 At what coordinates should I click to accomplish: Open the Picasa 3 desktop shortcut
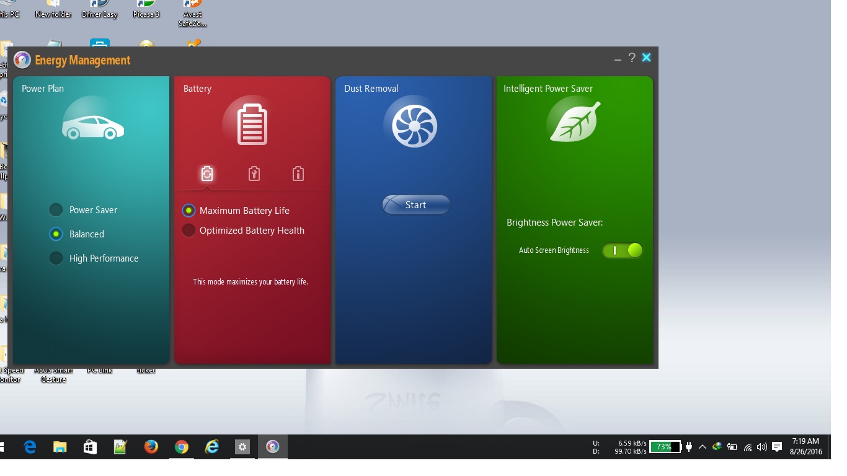tap(146, 9)
